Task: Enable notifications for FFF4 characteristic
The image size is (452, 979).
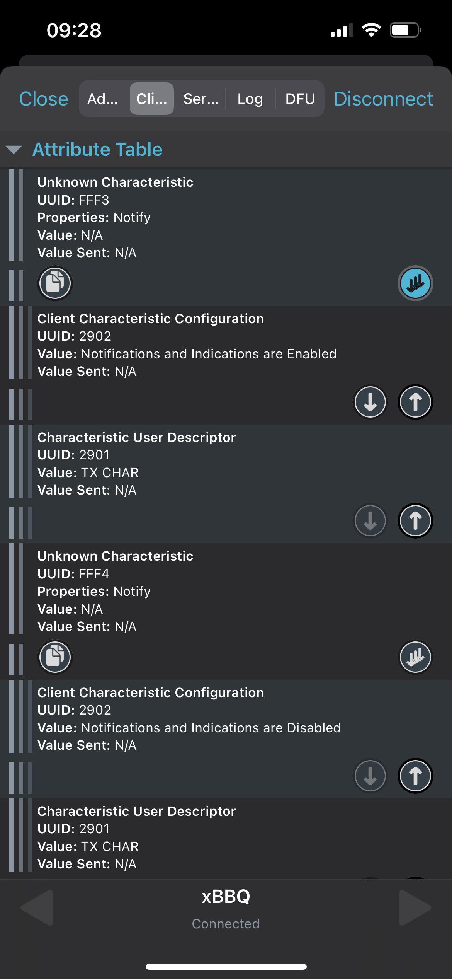Action: [x=415, y=657]
